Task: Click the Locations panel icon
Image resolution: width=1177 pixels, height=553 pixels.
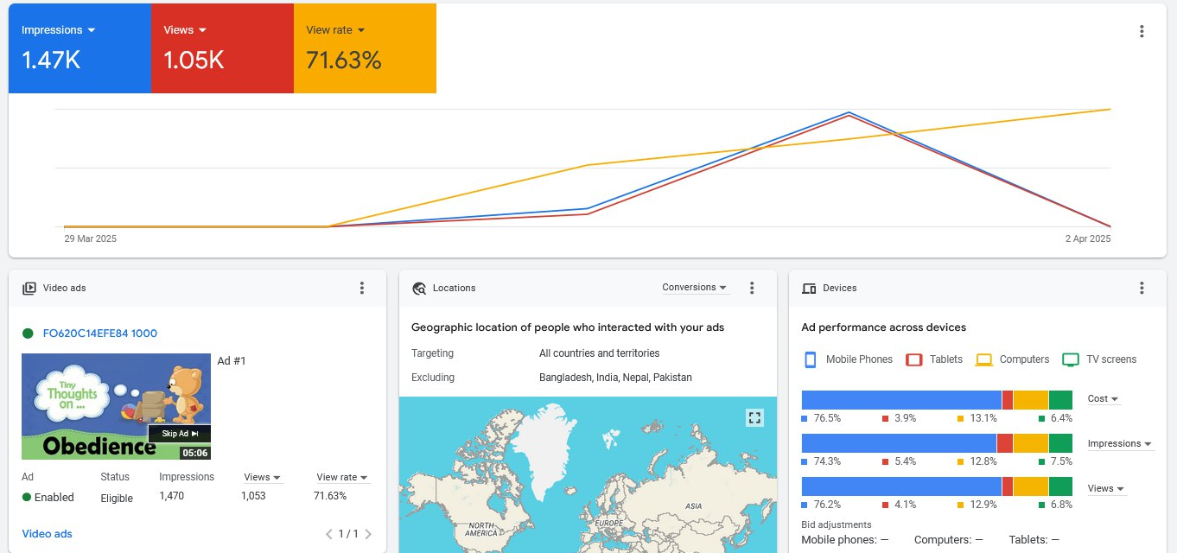Action: (419, 289)
